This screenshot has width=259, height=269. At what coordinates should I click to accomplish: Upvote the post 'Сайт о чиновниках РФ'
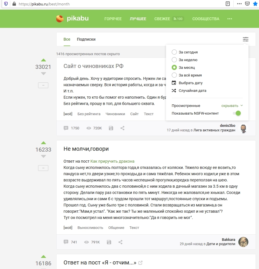pos(43,60)
